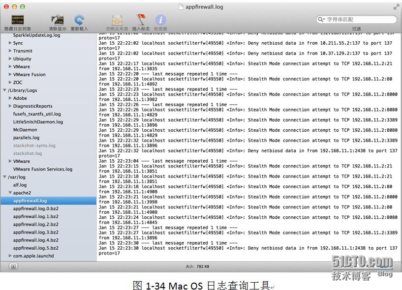Select stackshot.log
Screen dimensions: 402x290
(28, 153)
